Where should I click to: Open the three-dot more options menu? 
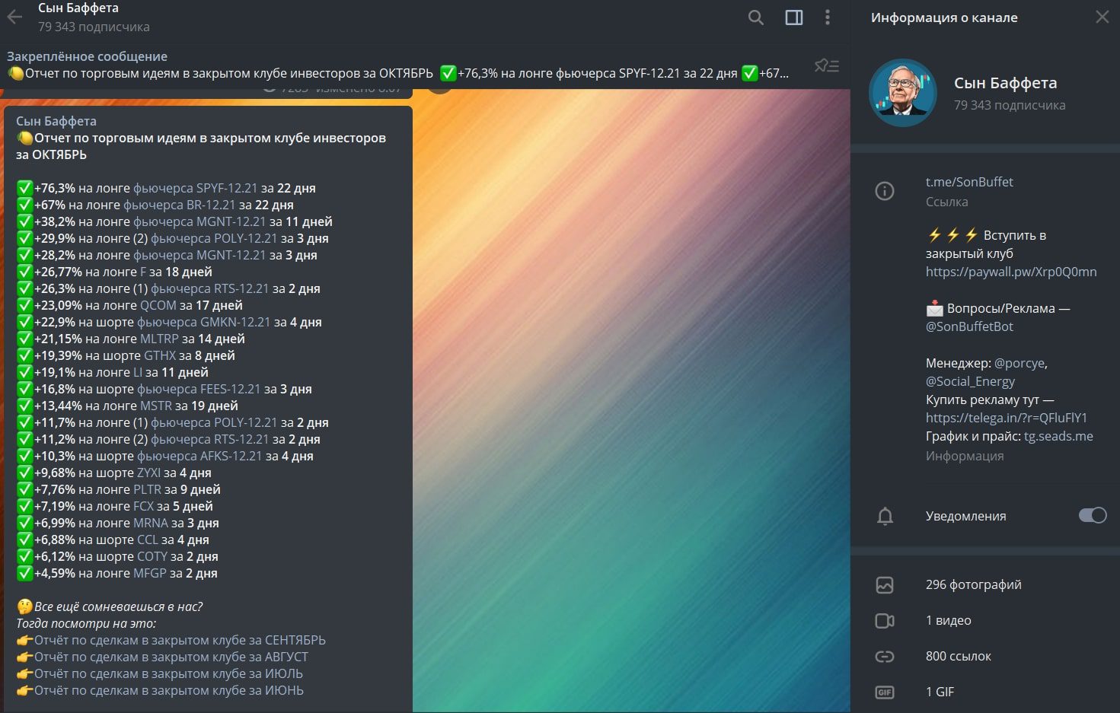(828, 18)
